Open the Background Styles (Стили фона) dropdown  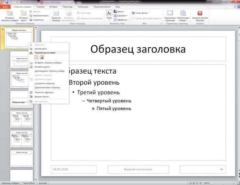[140, 13]
